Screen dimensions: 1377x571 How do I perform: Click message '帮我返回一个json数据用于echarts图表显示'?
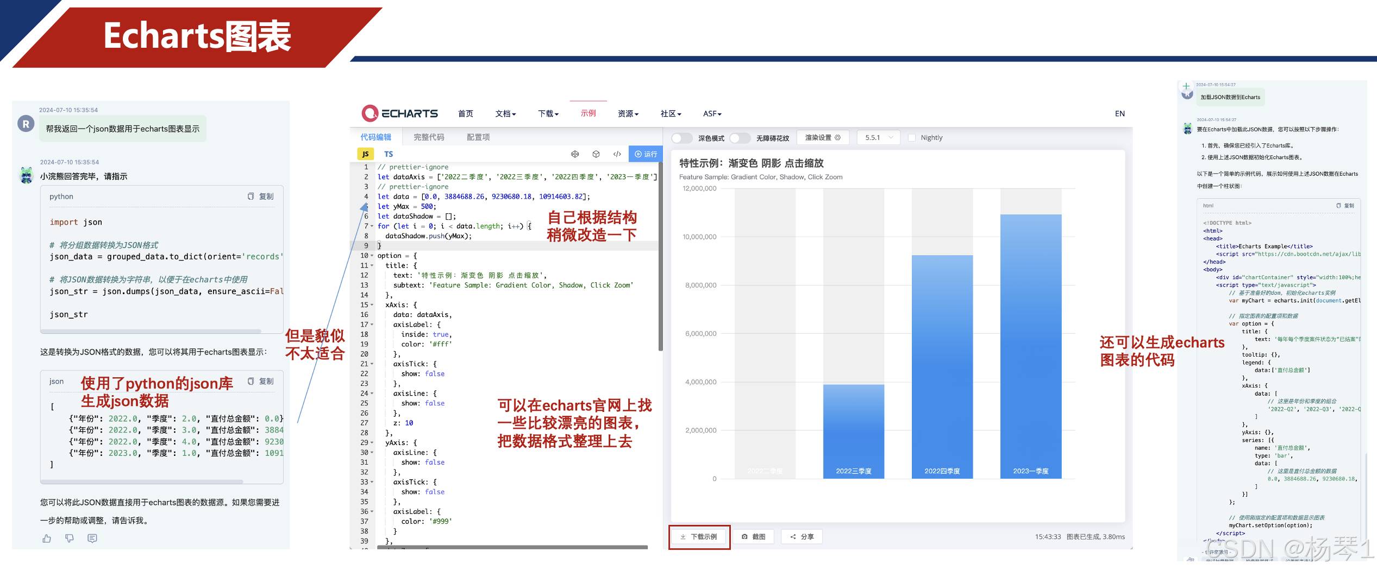pyautogui.click(x=123, y=129)
